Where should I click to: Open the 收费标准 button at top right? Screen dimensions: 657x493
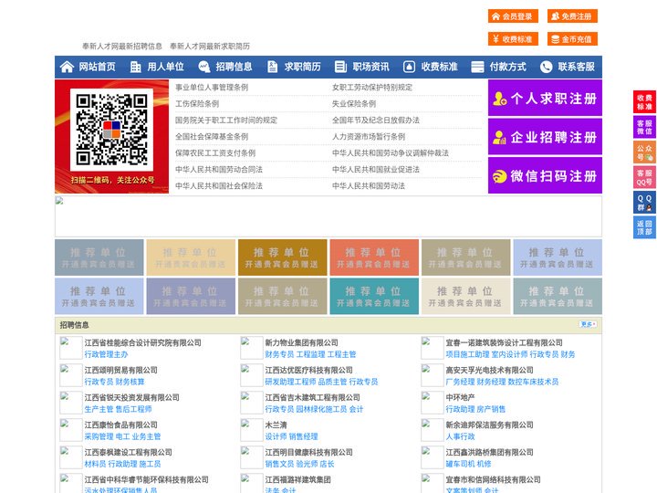pos(513,39)
